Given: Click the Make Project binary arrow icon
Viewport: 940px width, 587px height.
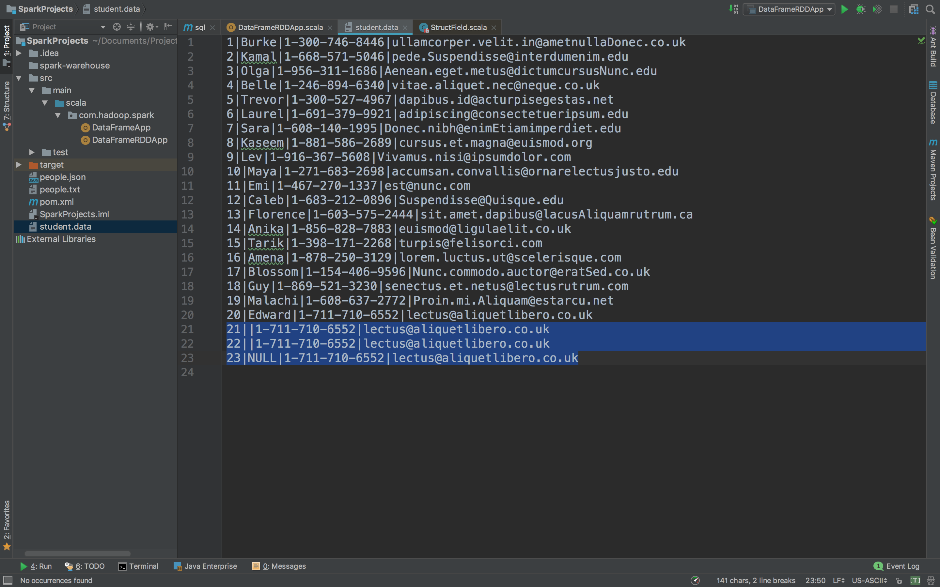Looking at the screenshot, I should pyautogui.click(x=733, y=9).
